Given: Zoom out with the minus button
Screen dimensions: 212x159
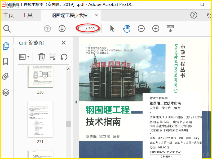Looking at the screenshot, I should point(141,29).
